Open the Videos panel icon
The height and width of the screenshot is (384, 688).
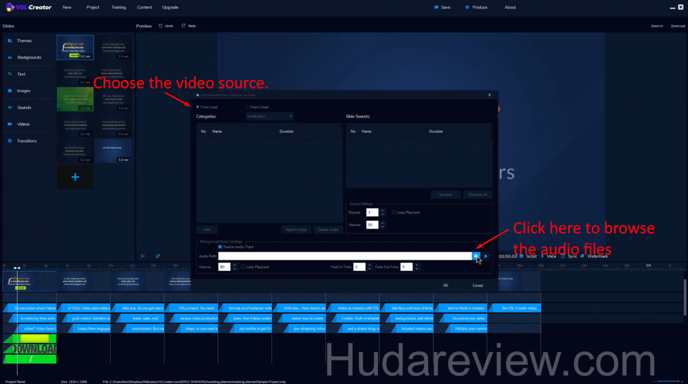click(10, 124)
